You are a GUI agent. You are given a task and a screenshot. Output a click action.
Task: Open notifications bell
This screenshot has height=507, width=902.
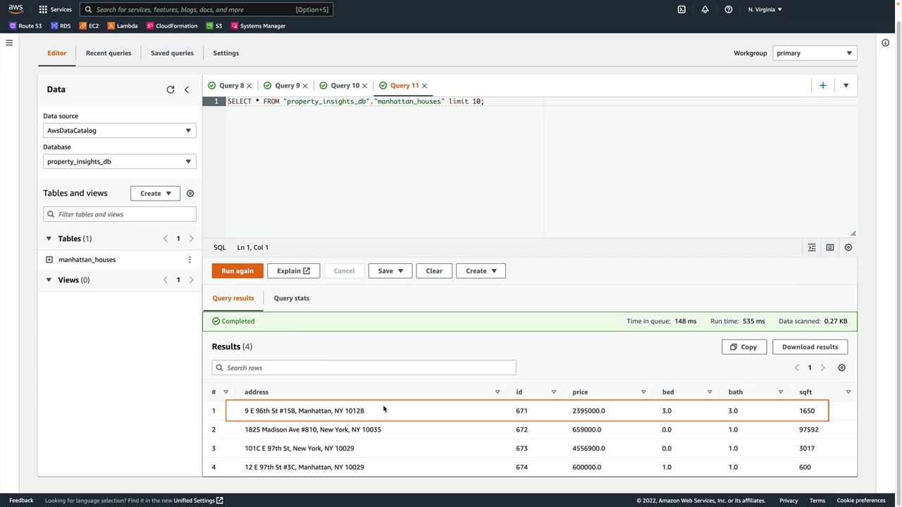705,9
